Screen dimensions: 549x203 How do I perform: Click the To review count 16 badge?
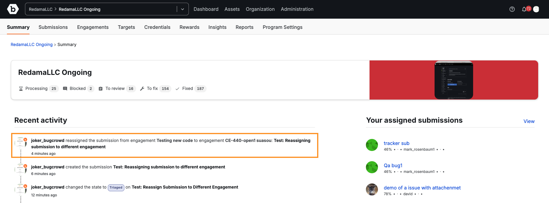131,89
